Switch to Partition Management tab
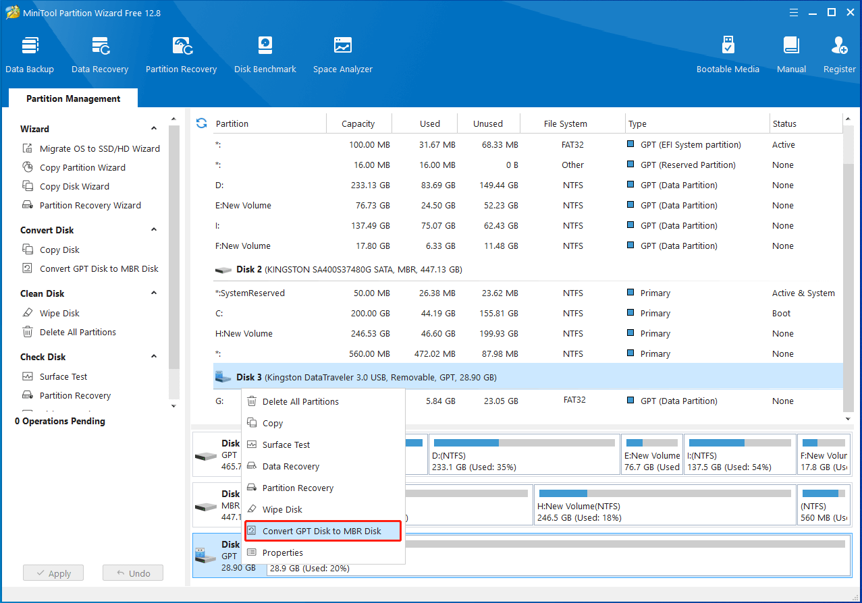862x603 pixels. (x=73, y=98)
